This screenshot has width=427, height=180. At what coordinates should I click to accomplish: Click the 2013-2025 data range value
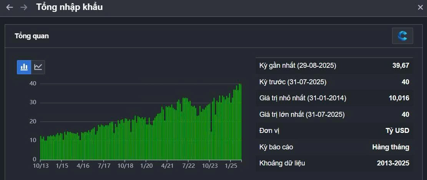tap(393, 163)
